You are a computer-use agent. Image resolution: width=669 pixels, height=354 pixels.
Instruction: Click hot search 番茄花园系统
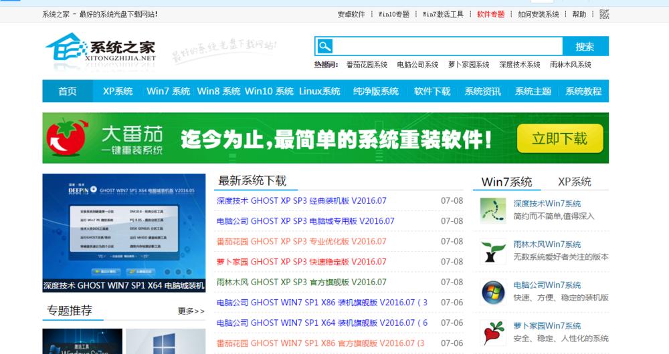pyautogui.click(x=367, y=65)
